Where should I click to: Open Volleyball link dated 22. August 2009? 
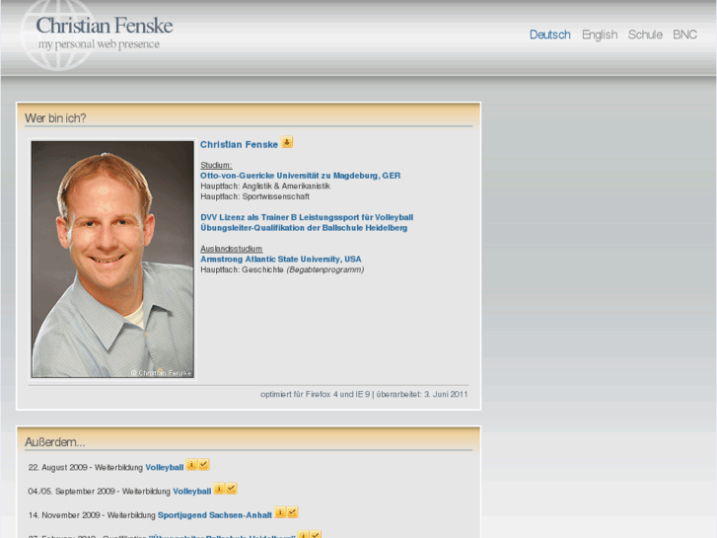click(x=164, y=468)
